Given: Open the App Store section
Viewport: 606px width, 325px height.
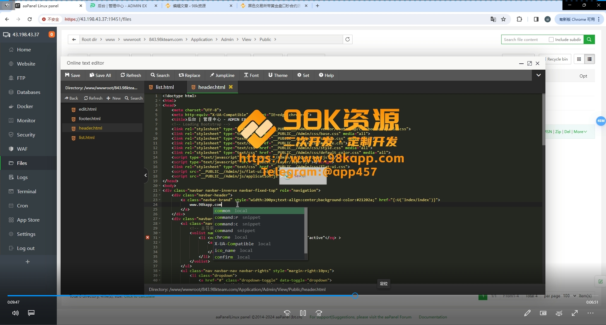Looking at the screenshot, I should point(28,220).
